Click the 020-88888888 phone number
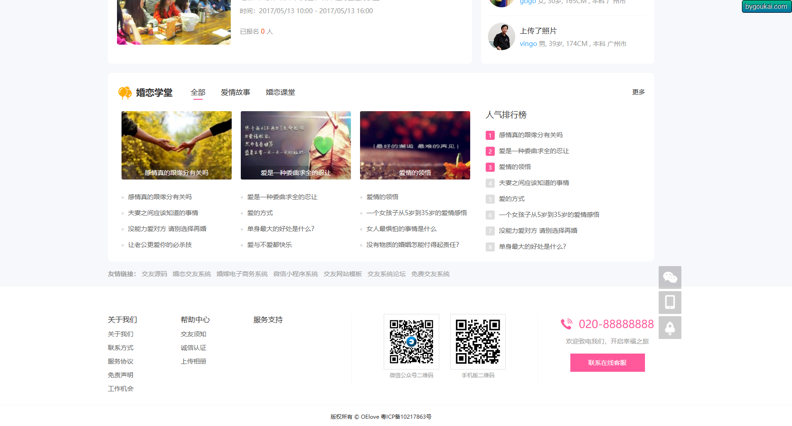This screenshot has height=426, width=792. (616, 324)
